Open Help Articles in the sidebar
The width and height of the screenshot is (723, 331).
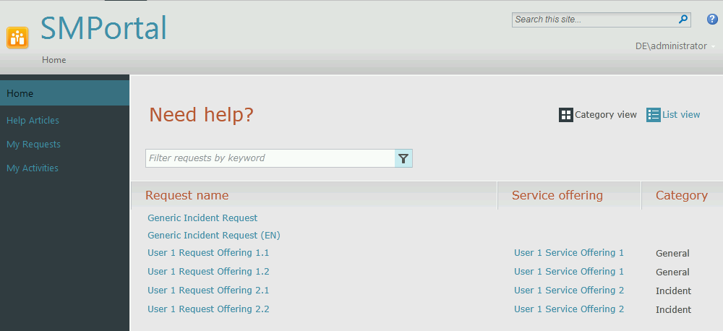click(x=33, y=121)
